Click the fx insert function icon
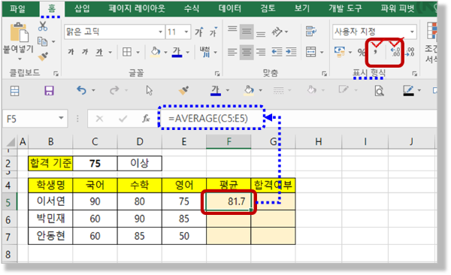The width and height of the screenshot is (451, 275). (146, 118)
